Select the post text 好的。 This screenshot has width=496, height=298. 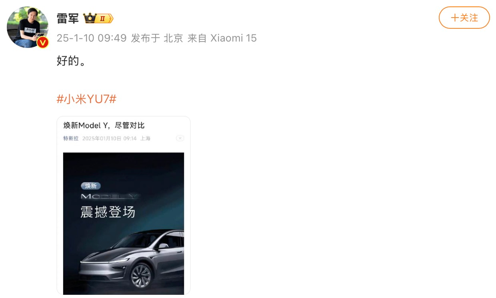pos(71,62)
